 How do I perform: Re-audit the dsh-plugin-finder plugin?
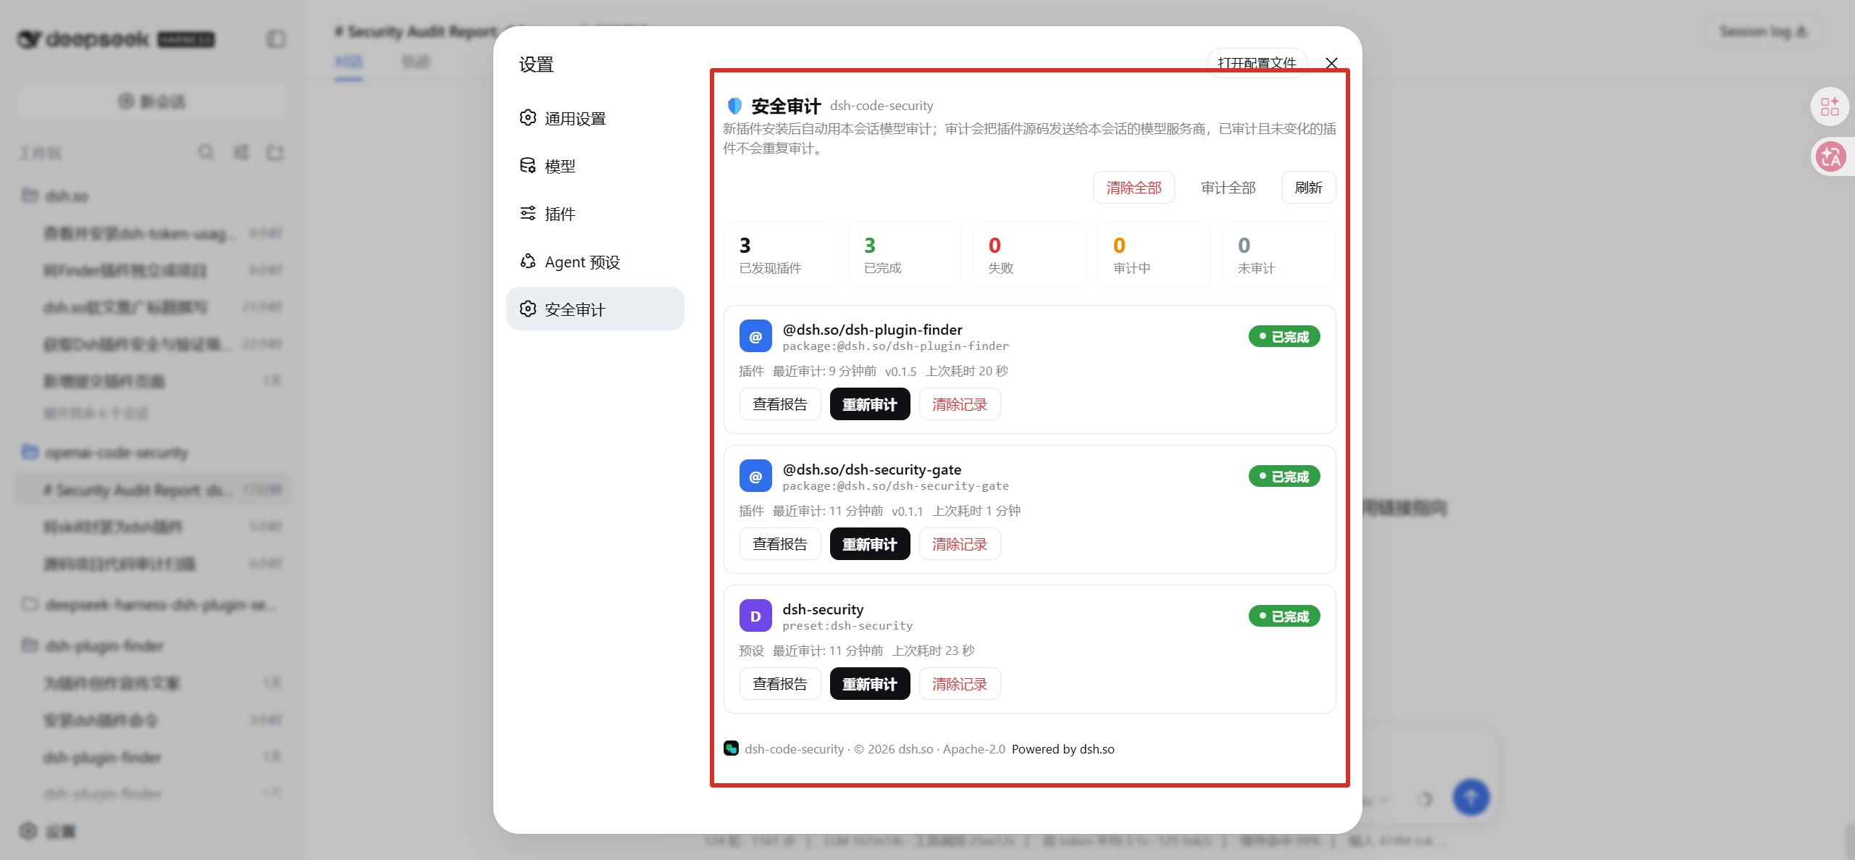coord(870,404)
